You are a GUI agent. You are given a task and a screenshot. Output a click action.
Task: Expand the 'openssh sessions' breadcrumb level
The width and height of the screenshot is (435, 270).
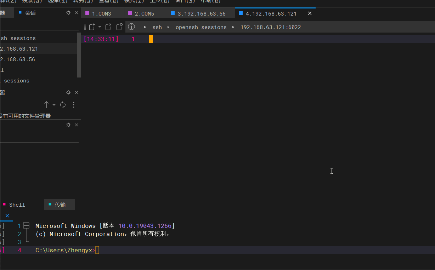tap(201, 27)
